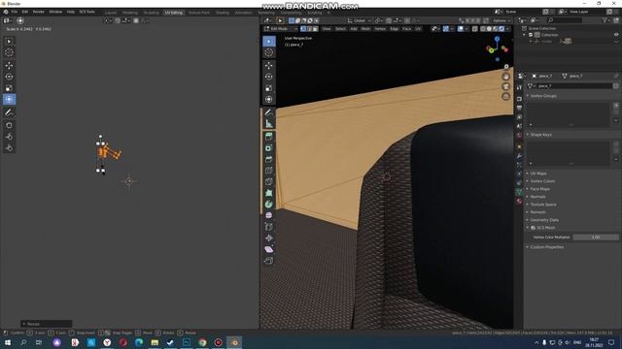Open the Face menu in viewport header

coord(406,29)
